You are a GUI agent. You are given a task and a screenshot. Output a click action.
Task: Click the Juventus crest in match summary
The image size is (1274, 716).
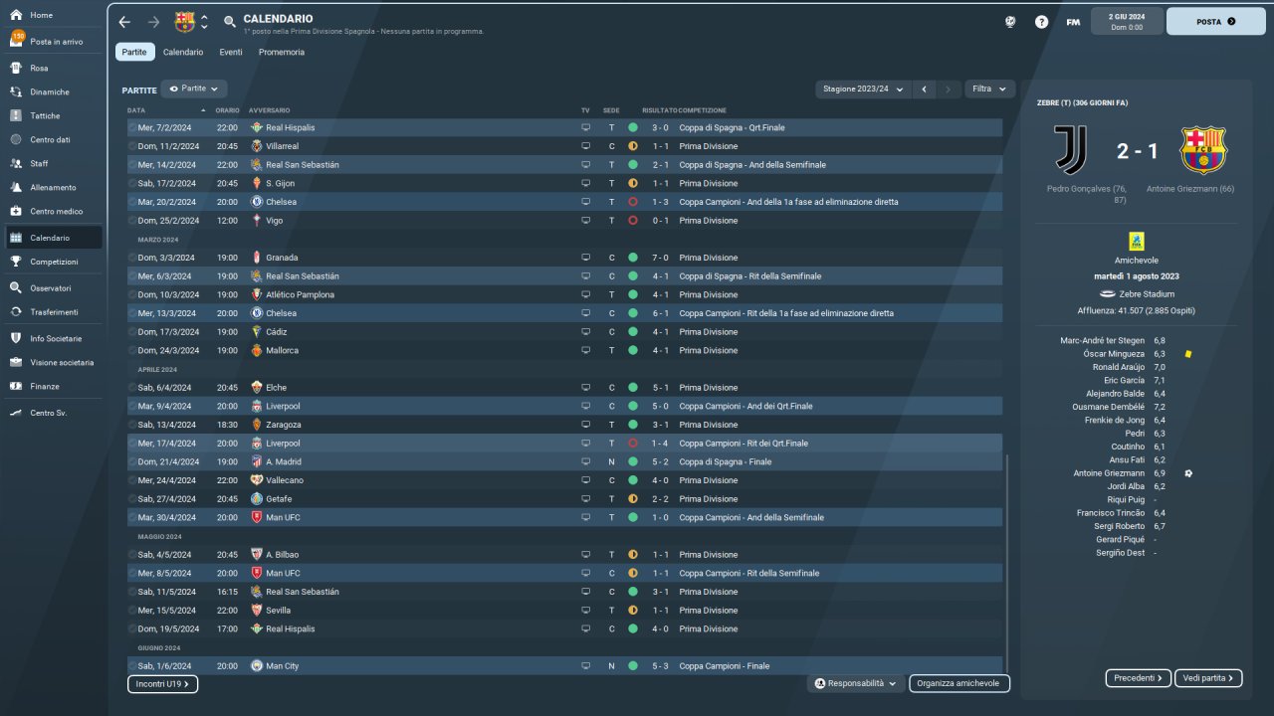[1073, 150]
